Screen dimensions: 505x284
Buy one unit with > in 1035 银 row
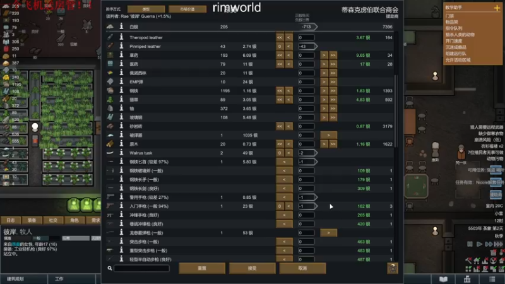[x=328, y=135]
